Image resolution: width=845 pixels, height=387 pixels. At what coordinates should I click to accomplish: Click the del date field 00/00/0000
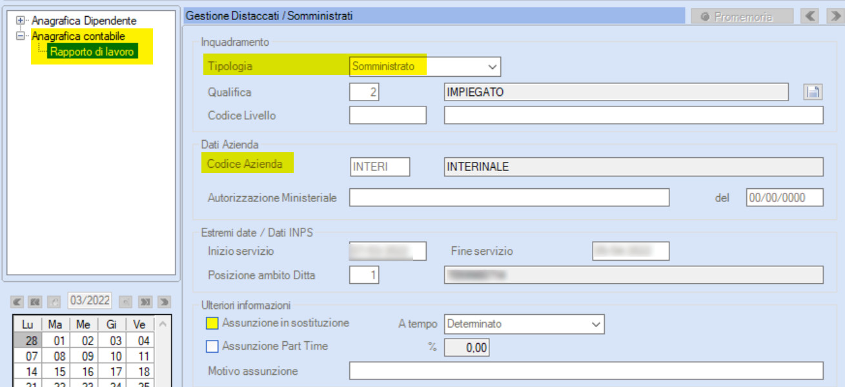(x=785, y=198)
